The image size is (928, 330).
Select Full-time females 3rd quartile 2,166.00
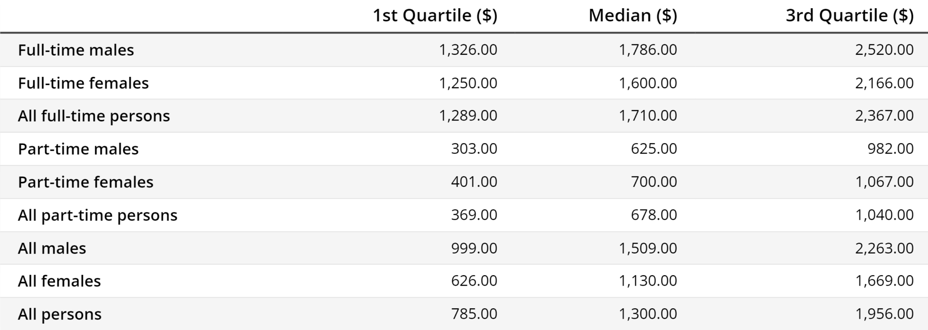click(x=884, y=83)
